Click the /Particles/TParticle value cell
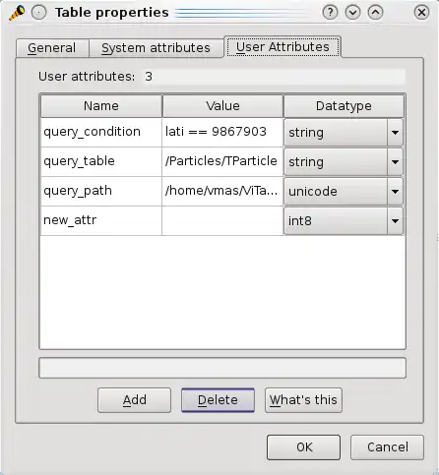 [x=222, y=161]
